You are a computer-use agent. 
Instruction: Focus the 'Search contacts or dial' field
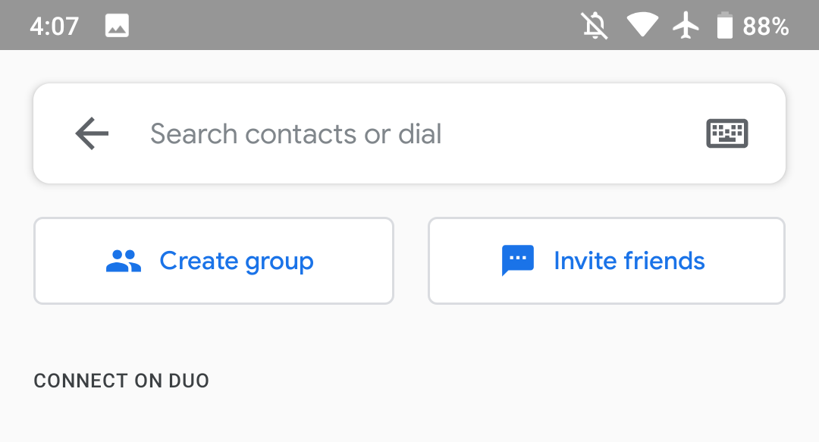coord(296,134)
